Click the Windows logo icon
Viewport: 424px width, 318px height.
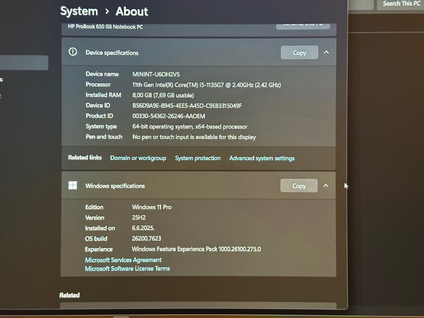[73, 185]
